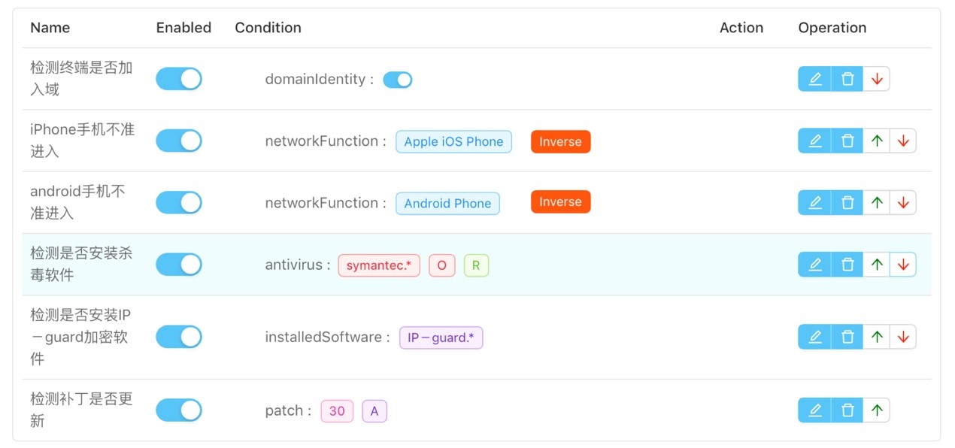Image resolution: width=955 pixels, height=448 pixels.
Task: Click Inverse tag in iPhone row
Action: click(560, 141)
